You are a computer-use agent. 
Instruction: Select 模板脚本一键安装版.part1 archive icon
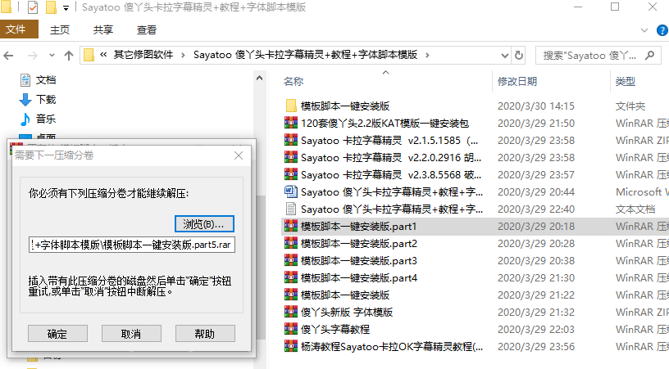(291, 226)
